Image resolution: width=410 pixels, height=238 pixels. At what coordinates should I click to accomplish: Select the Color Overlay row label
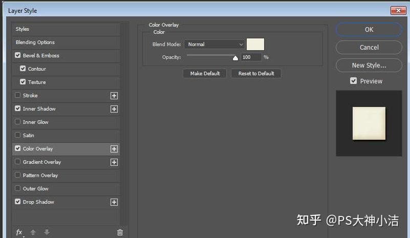(38, 149)
